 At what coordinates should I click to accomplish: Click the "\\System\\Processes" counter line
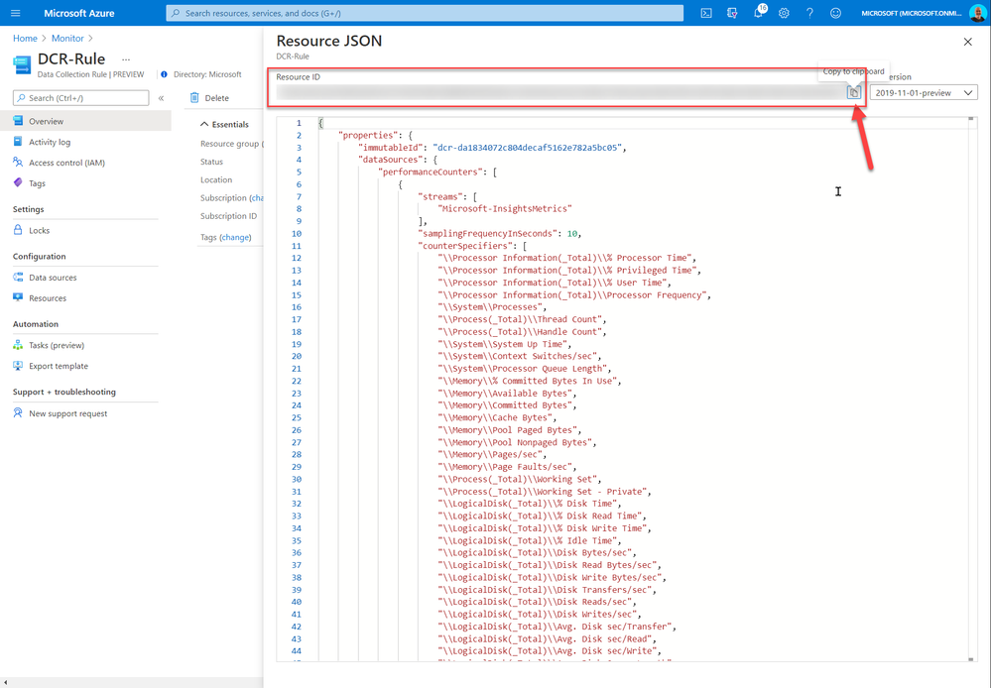pos(492,307)
